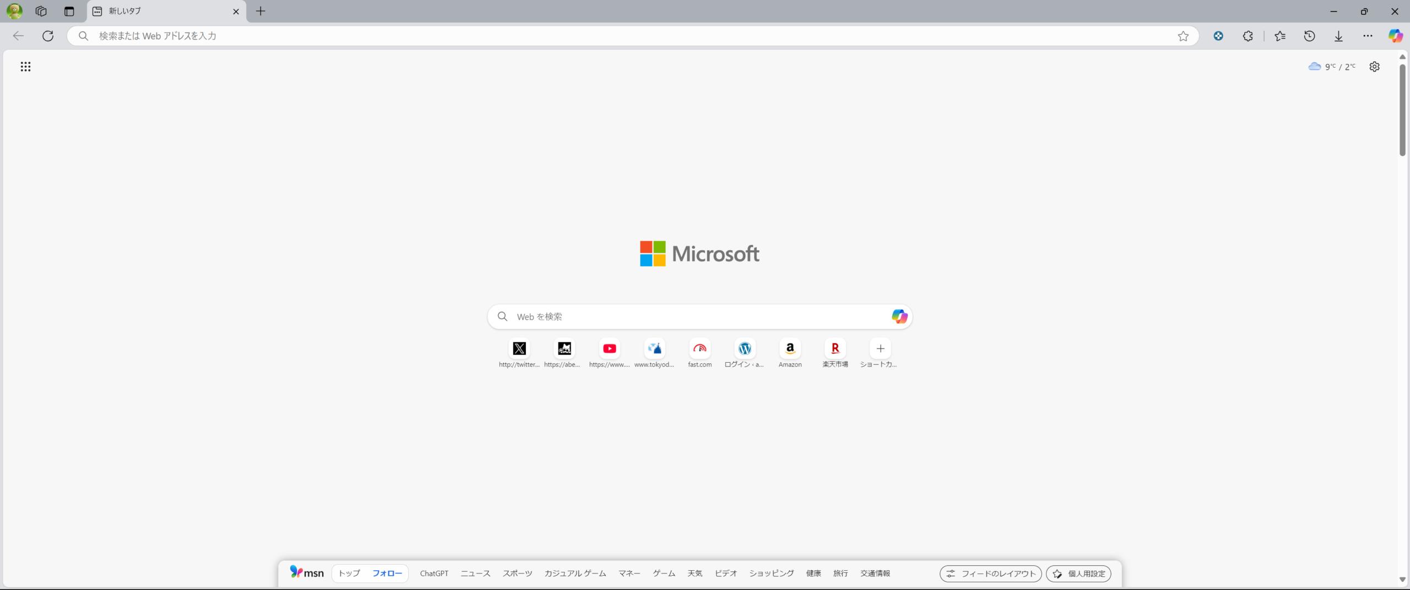
Task: Open スポーツ feed category
Action: point(517,573)
